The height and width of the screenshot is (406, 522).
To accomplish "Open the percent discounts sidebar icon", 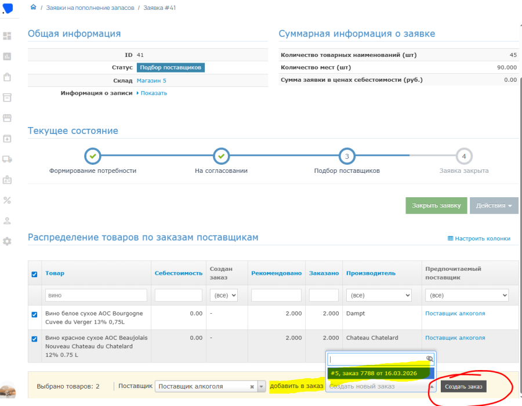I will coord(7,200).
